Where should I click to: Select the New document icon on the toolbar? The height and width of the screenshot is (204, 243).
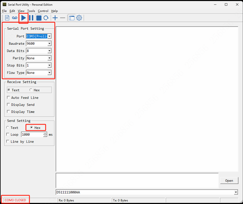[7, 18]
